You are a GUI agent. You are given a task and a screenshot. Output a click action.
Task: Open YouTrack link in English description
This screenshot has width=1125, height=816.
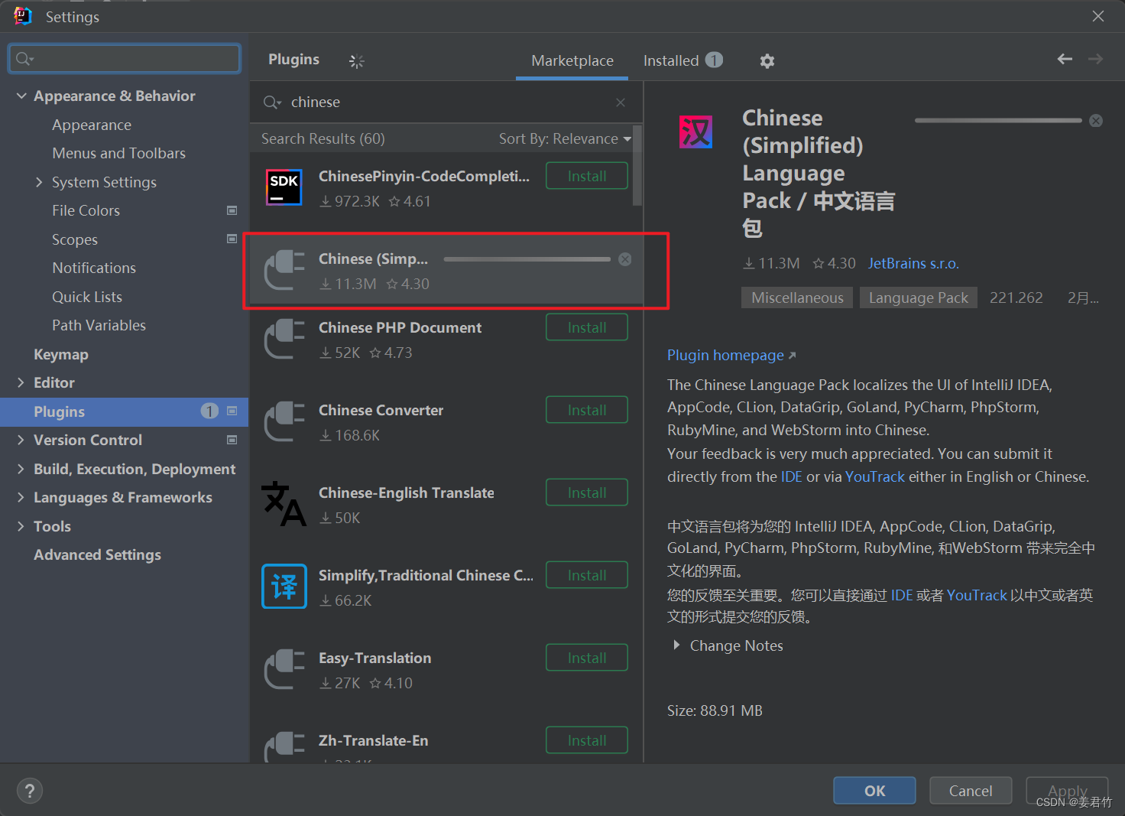tap(875, 476)
